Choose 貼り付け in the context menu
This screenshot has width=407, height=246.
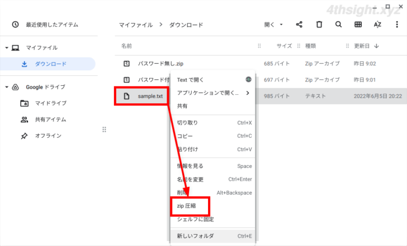click(x=213, y=149)
